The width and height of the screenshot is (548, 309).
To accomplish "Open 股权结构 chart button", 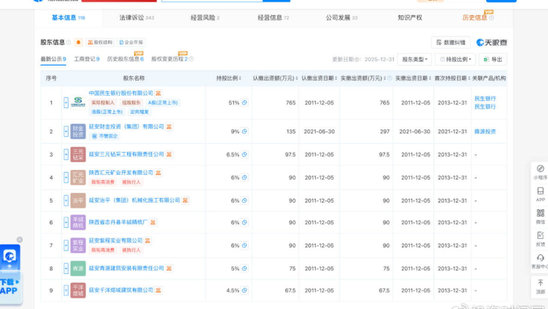I will 100,42.
